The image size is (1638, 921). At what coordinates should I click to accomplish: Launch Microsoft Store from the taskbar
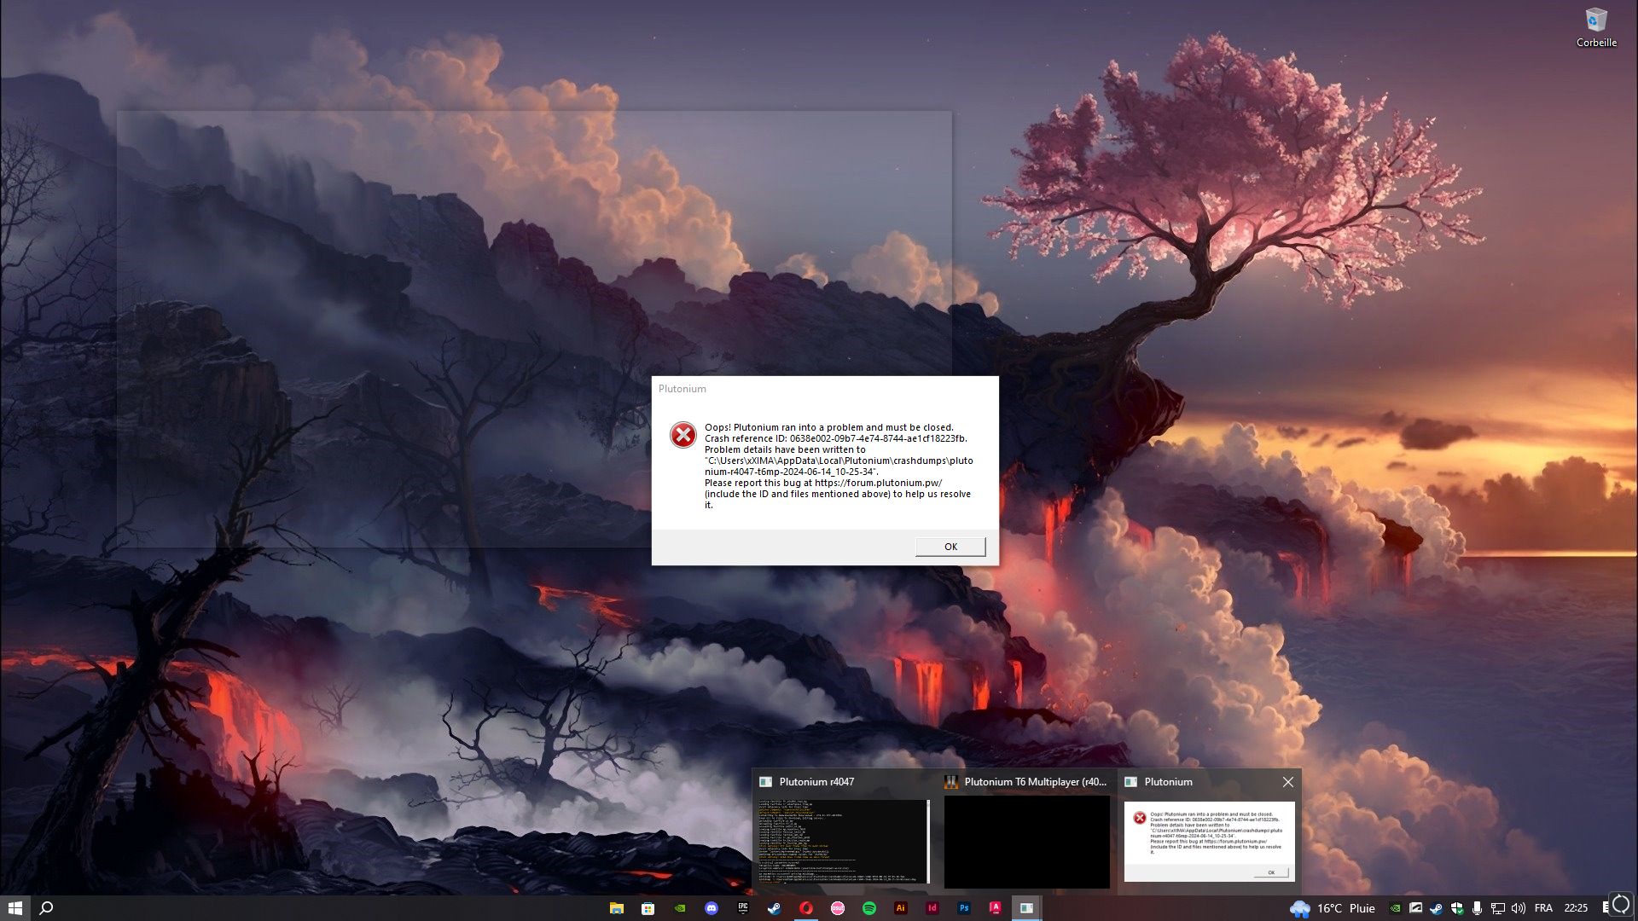648,908
